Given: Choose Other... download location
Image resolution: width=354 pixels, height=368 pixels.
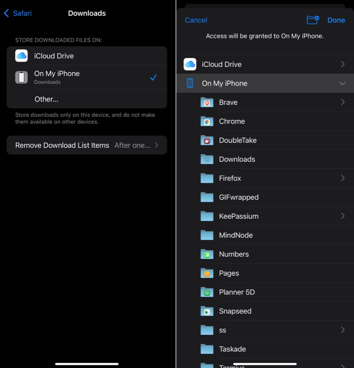Looking at the screenshot, I should tap(87, 99).
